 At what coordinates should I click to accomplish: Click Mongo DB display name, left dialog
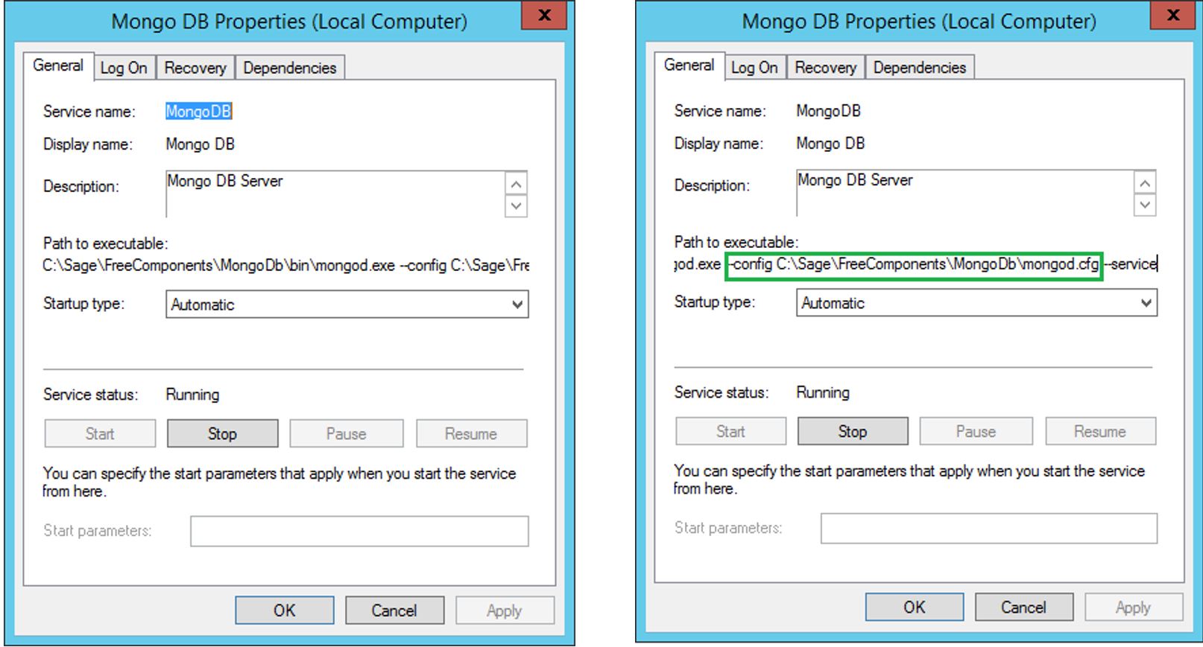(x=200, y=144)
